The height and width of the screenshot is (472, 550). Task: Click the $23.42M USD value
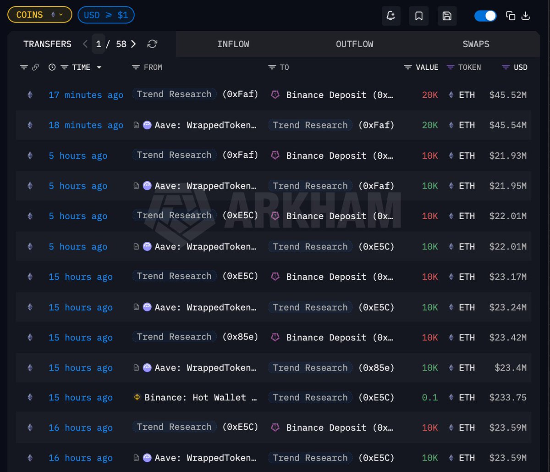click(x=508, y=338)
